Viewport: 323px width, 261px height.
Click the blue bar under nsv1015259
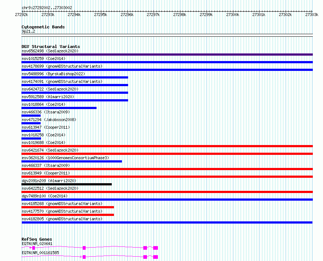(x=167, y=62)
